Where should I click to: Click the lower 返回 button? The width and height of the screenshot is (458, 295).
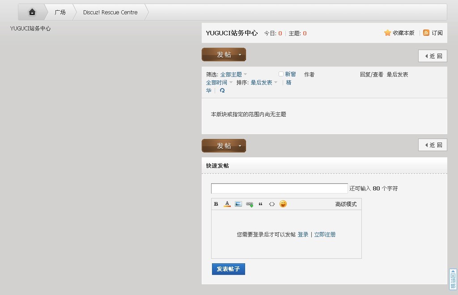(433, 145)
